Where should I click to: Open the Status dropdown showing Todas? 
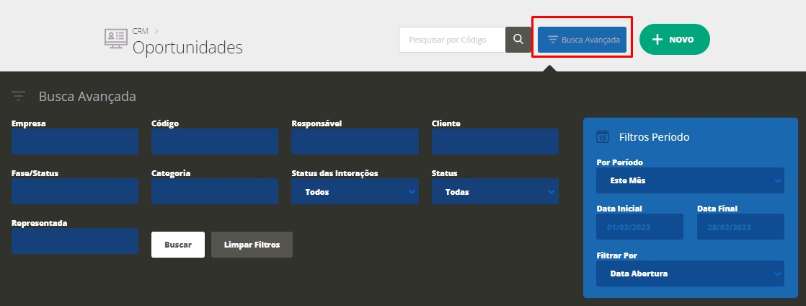coord(495,192)
